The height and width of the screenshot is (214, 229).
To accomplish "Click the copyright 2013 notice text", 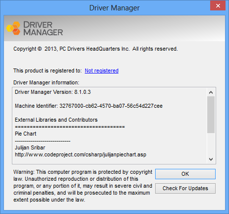I will click(x=96, y=49).
